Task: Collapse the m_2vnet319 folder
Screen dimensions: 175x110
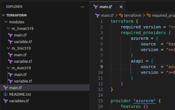Action: [x=8, y=28]
